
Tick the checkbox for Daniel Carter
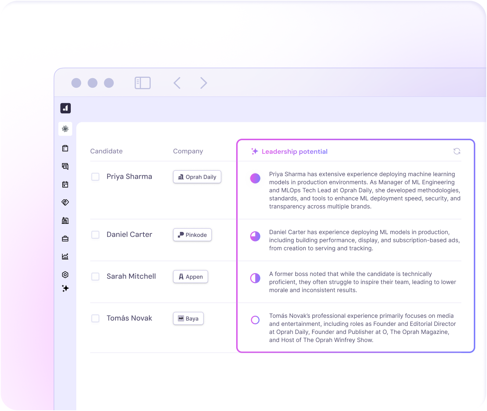pos(95,234)
